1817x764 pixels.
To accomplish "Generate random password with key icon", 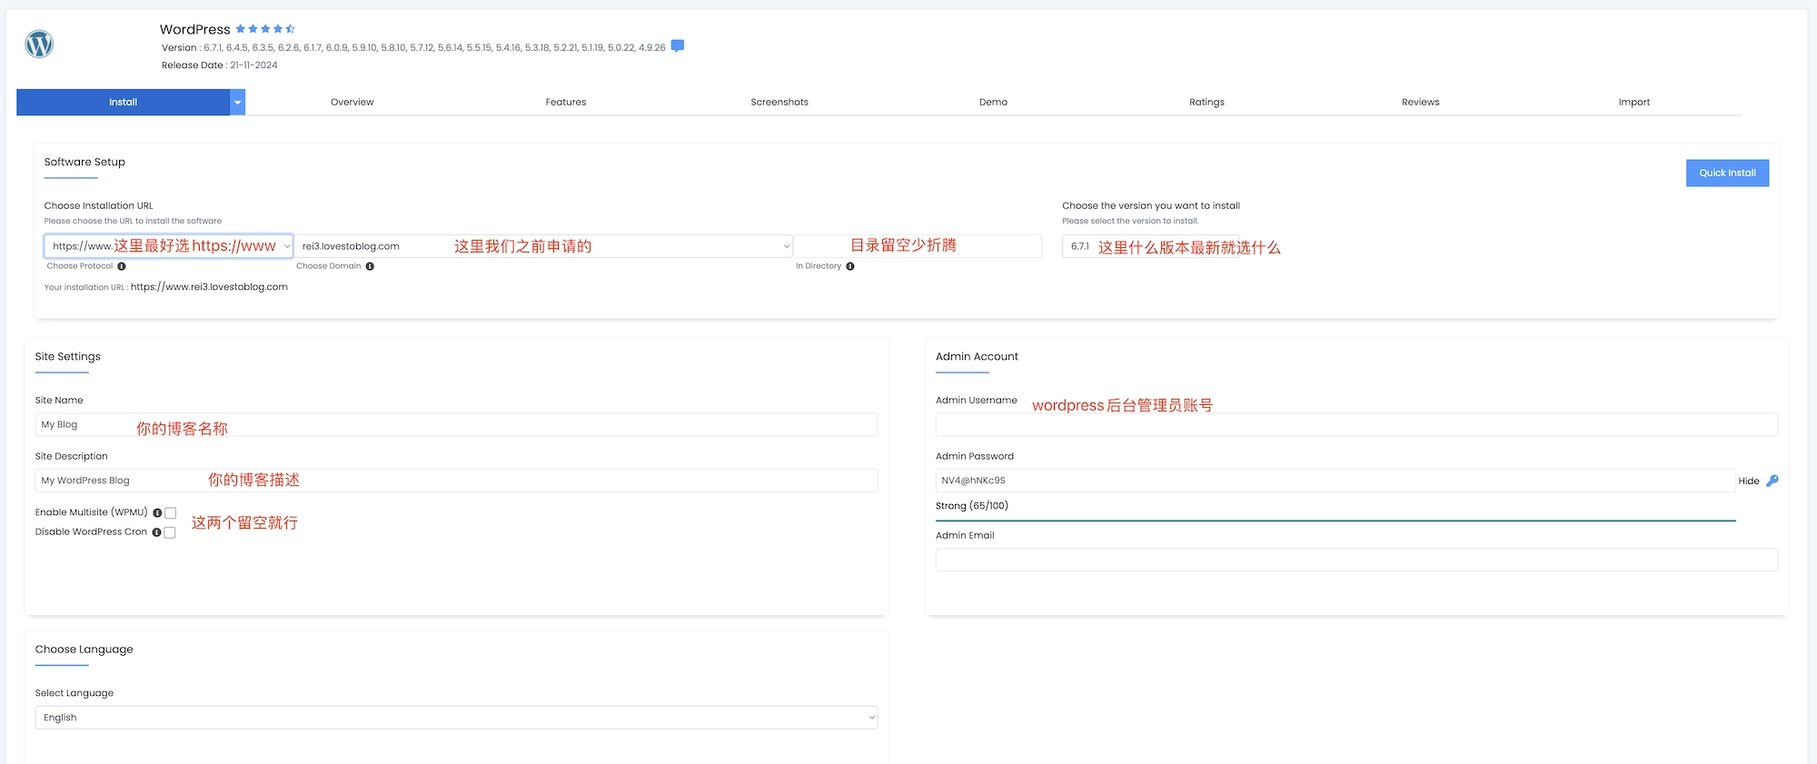I will pyautogui.click(x=1772, y=481).
